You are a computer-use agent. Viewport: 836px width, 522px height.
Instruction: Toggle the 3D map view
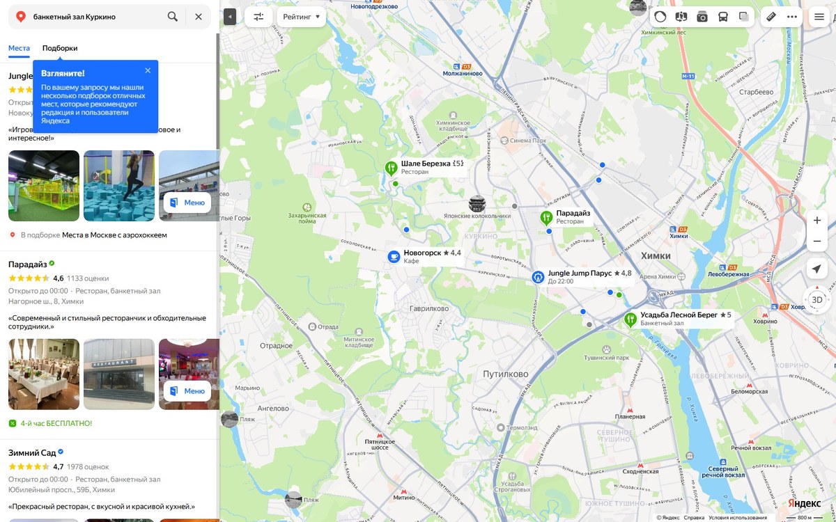point(817,300)
